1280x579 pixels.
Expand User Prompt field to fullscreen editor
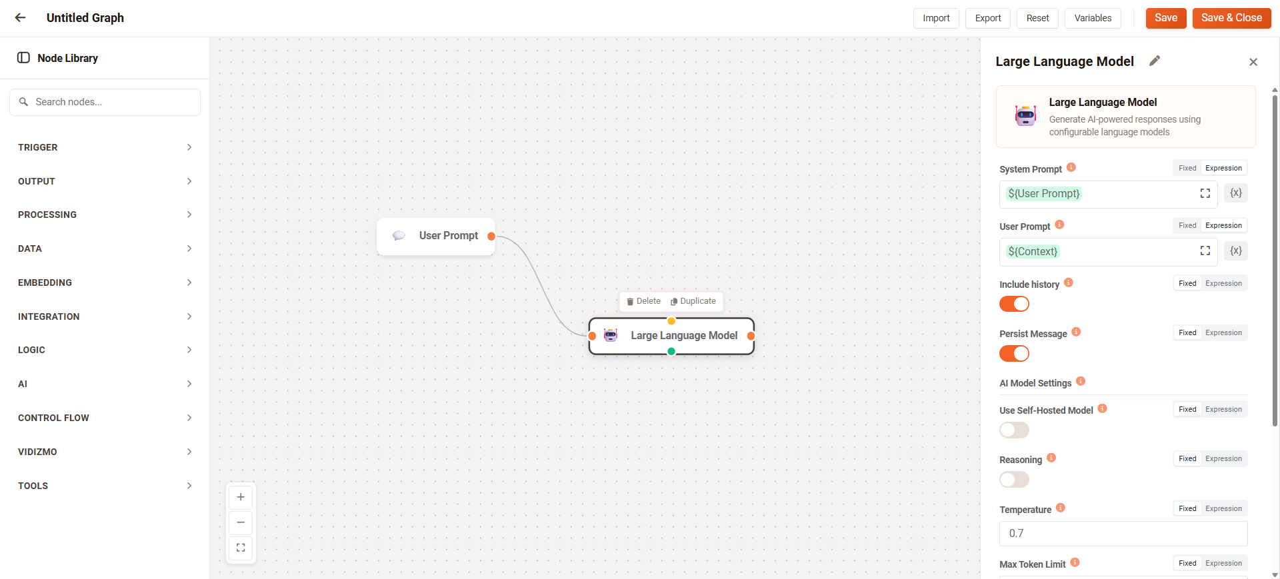pyautogui.click(x=1205, y=251)
